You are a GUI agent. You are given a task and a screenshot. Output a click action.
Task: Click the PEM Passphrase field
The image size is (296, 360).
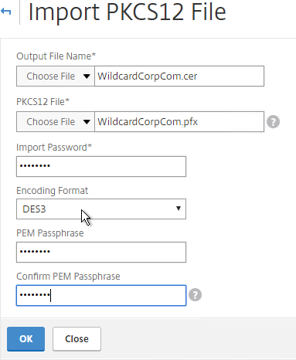click(101, 252)
